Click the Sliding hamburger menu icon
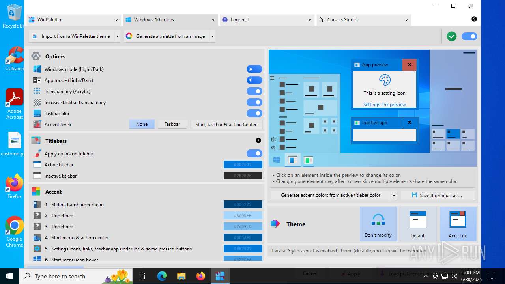The height and width of the screenshot is (284, 505). pos(37,204)
